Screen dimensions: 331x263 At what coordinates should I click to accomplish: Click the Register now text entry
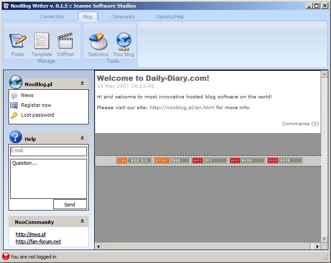[x=36, y=105]
